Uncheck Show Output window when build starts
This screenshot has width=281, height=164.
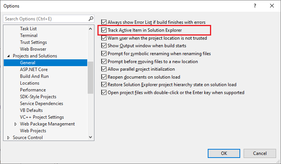(105, 46)
